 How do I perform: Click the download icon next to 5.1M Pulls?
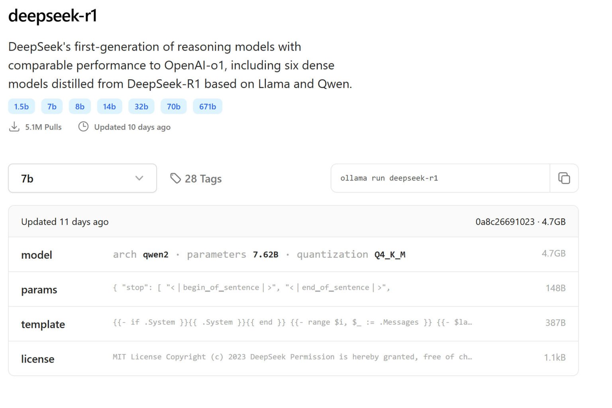pyautogui.click(x=14, y=127)
